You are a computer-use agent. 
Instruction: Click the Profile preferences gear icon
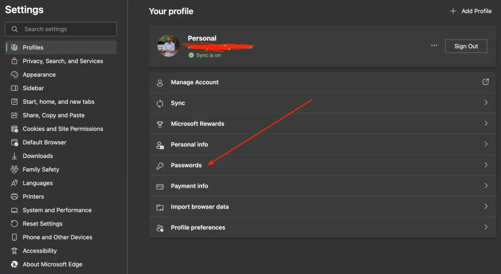[x=160, y=228]
